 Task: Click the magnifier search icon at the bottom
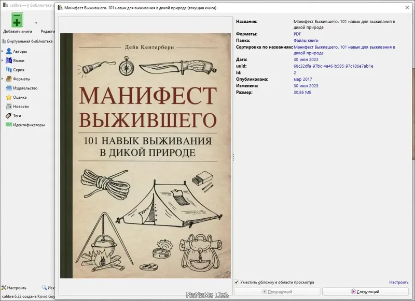44,288
